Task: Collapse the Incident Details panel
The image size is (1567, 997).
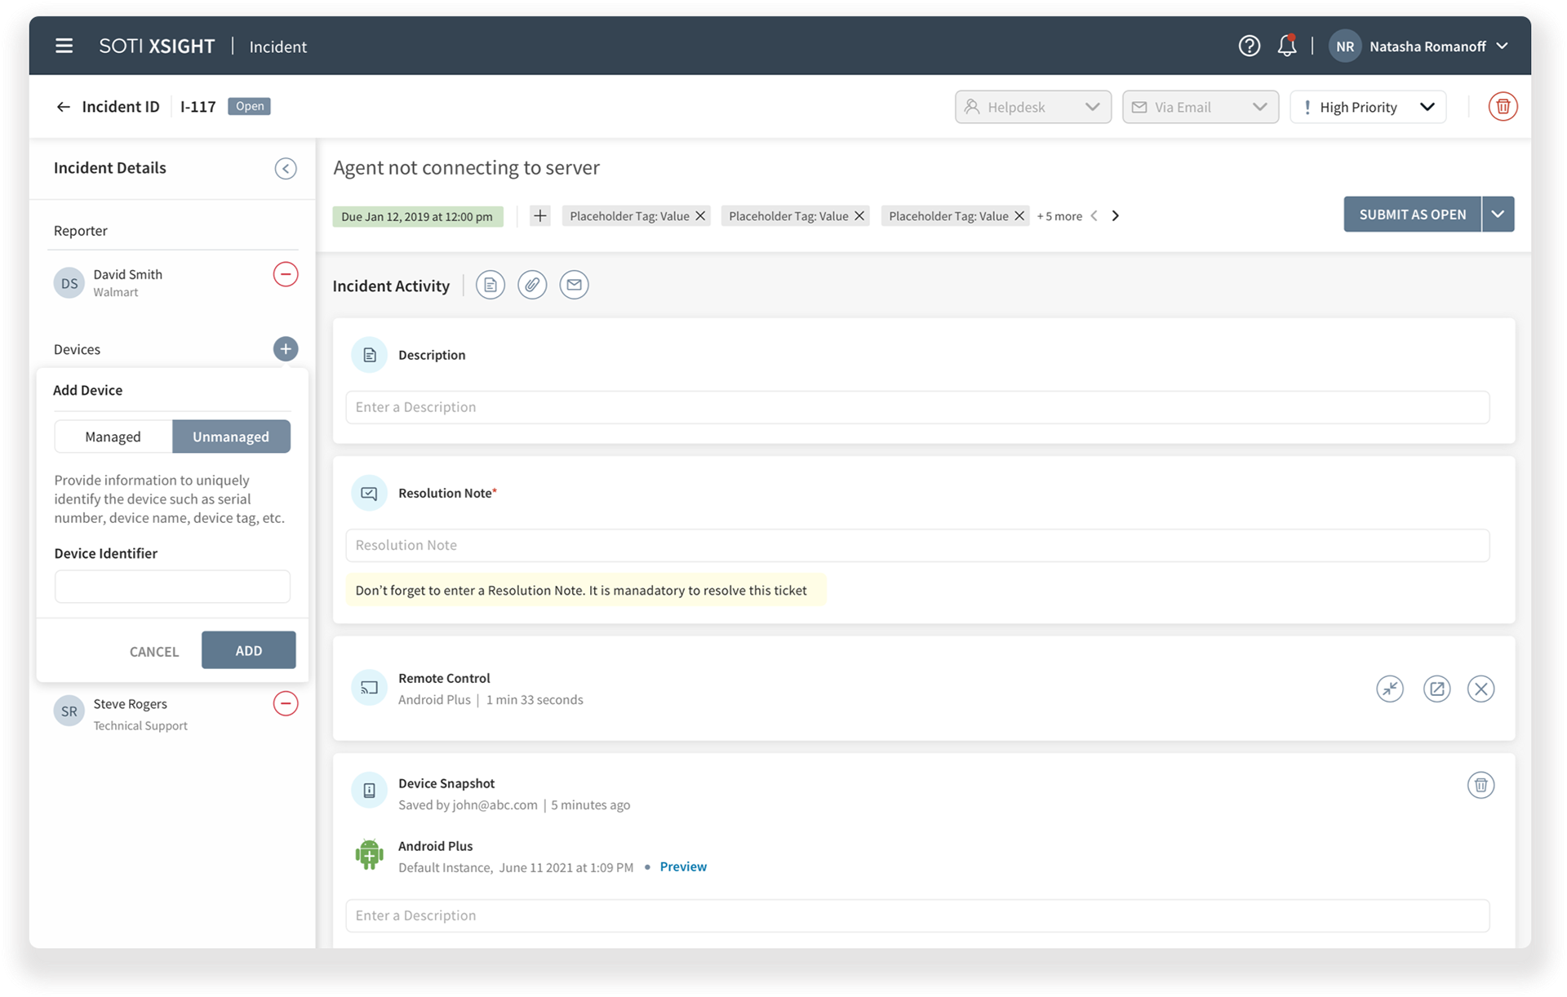Action: point(286,168)
